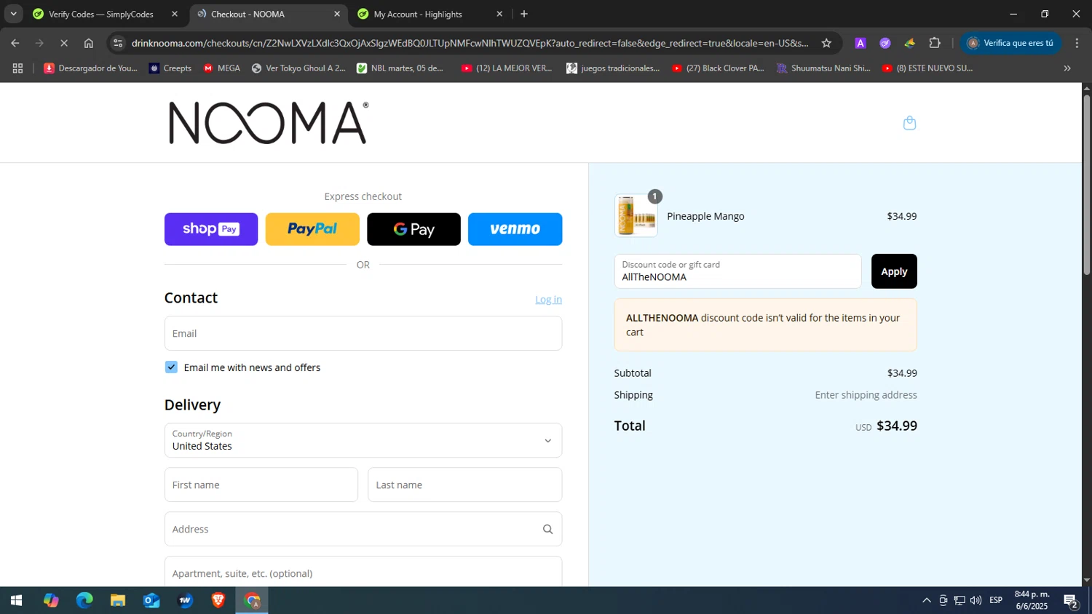Open (8) ESTE NUEVO SU... bookmark

click(x=927, y=68)
